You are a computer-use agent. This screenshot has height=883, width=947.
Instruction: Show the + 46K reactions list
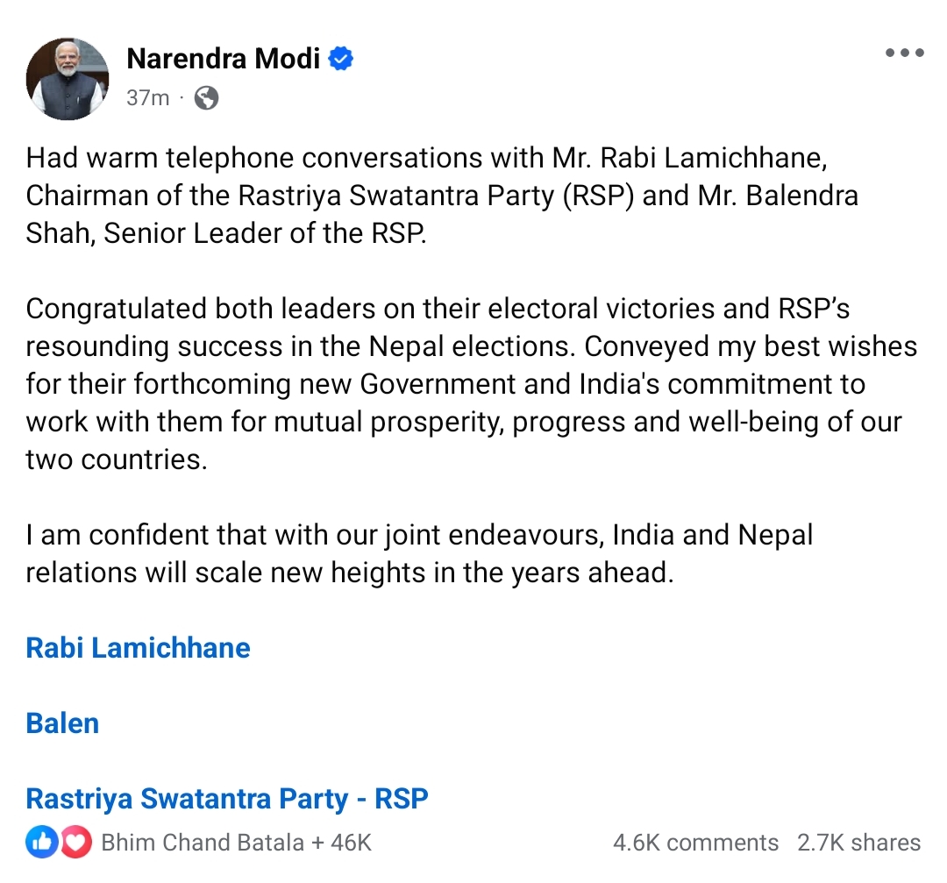(340, 844)
